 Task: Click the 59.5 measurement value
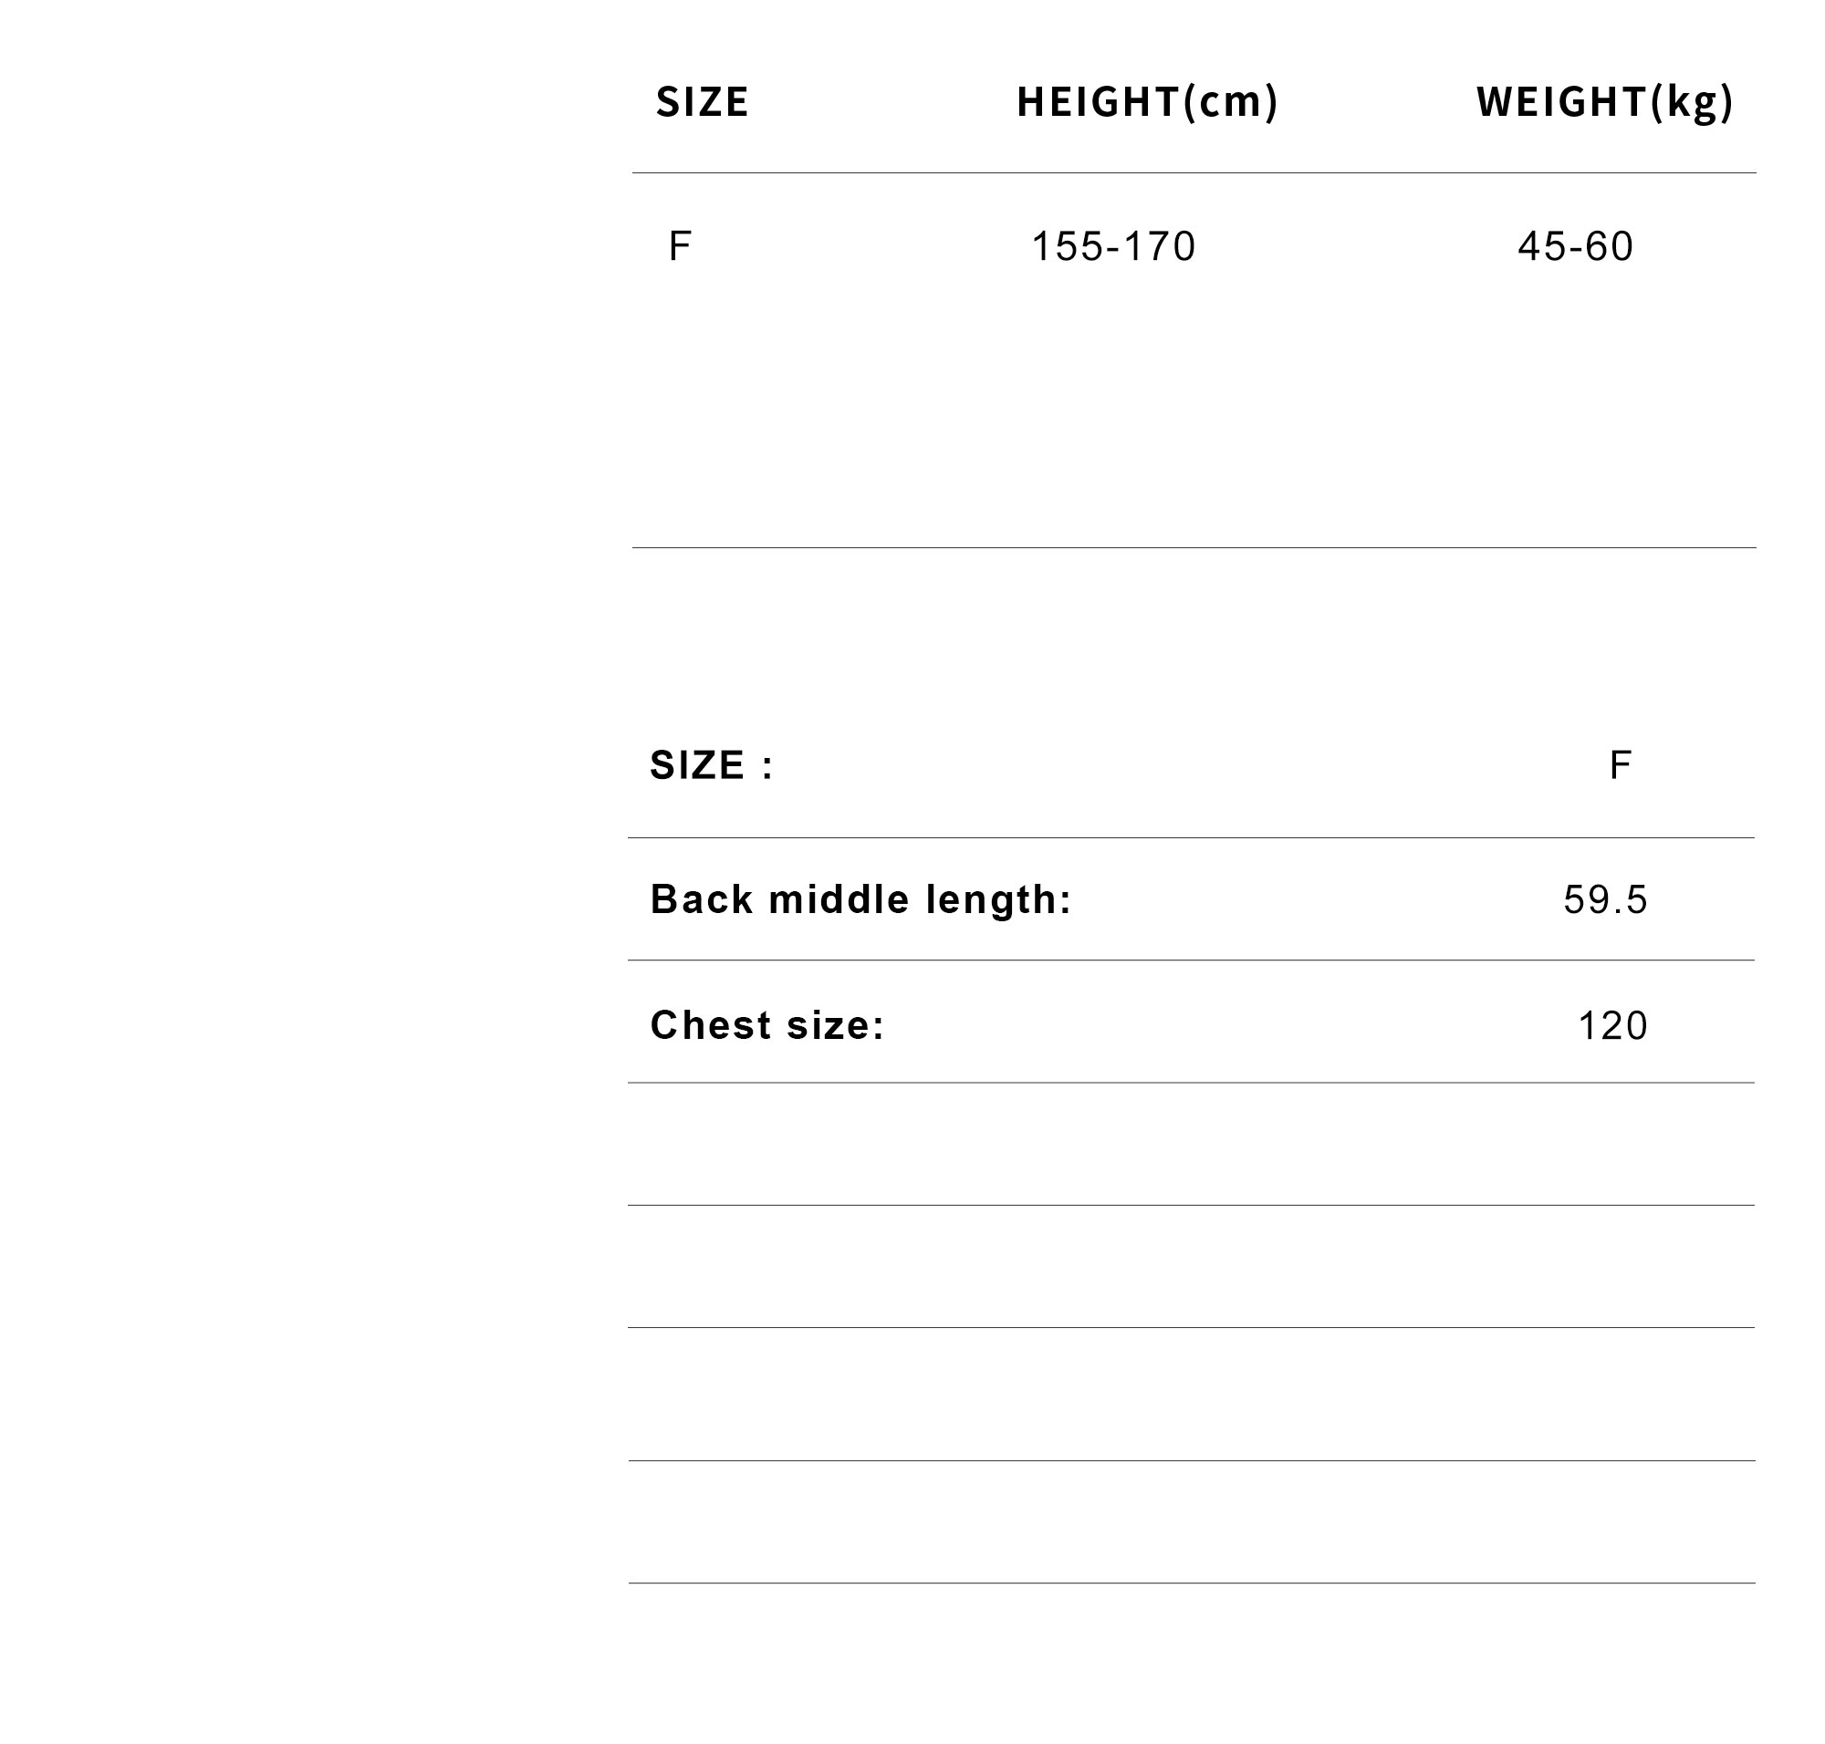pos(1605,900)
